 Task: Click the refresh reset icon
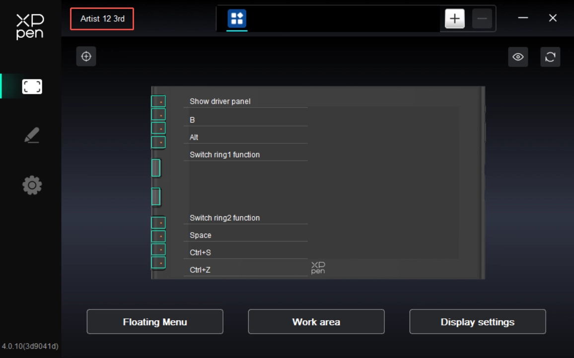pyautogui.click(x=550, y=57)
